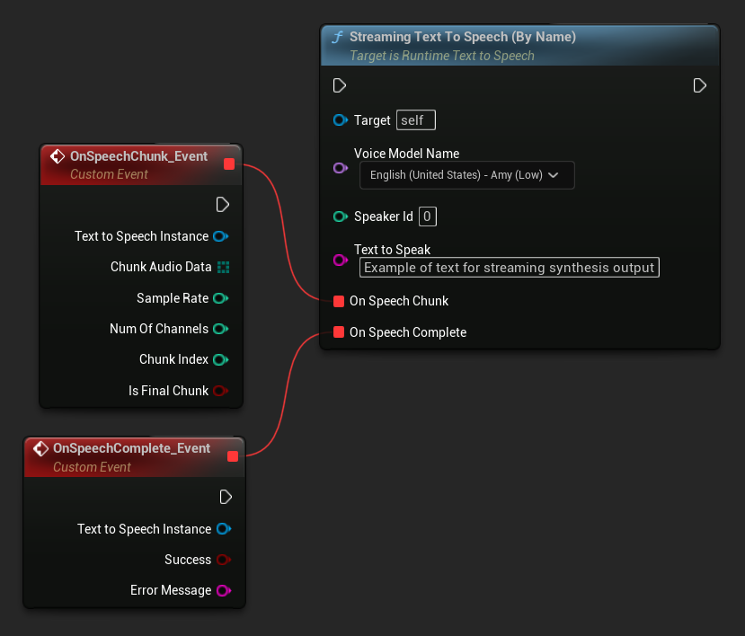Click the Chunk Index output pin
The width and height of the screenshot is (745, 636).
(x=220, y=359)
